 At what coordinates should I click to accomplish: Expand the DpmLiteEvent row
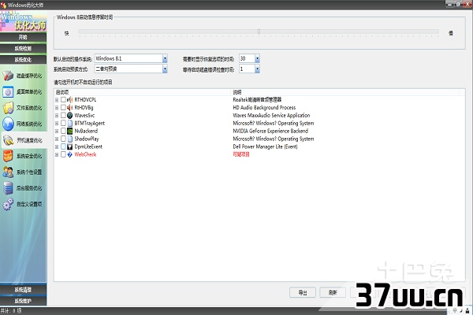click(x=57, y=146)
